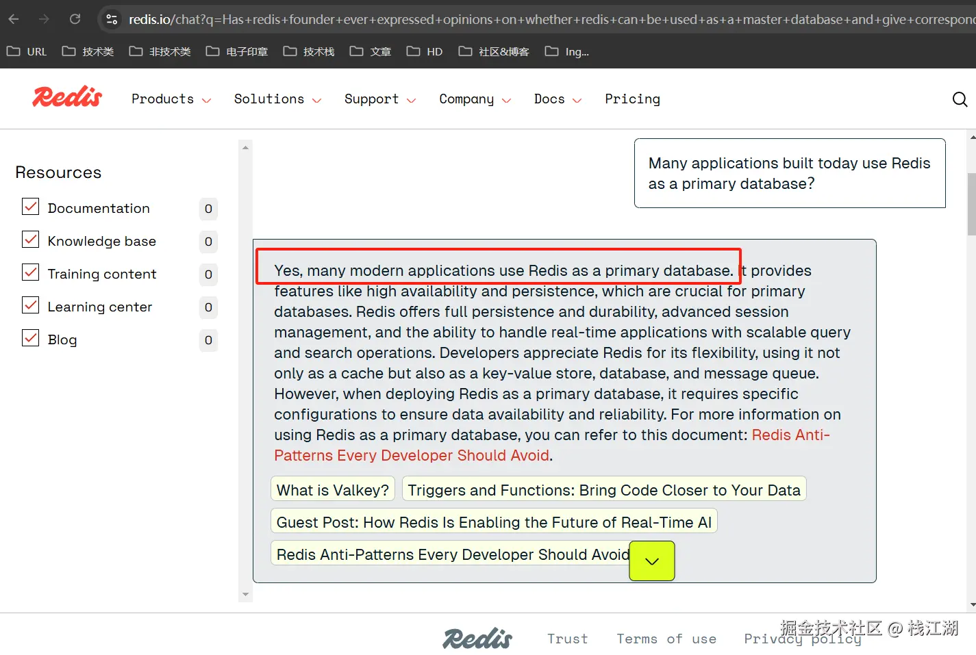Uncheck the Documentation resource filter
The height and width of the screenshot is (655, 976).
coord(31,207)
